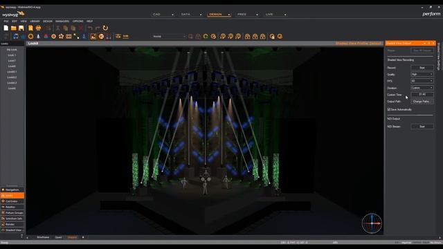Open the LIBRARY menu
The height and width of the screenshot is (249, 443).
tap(35, 21)
